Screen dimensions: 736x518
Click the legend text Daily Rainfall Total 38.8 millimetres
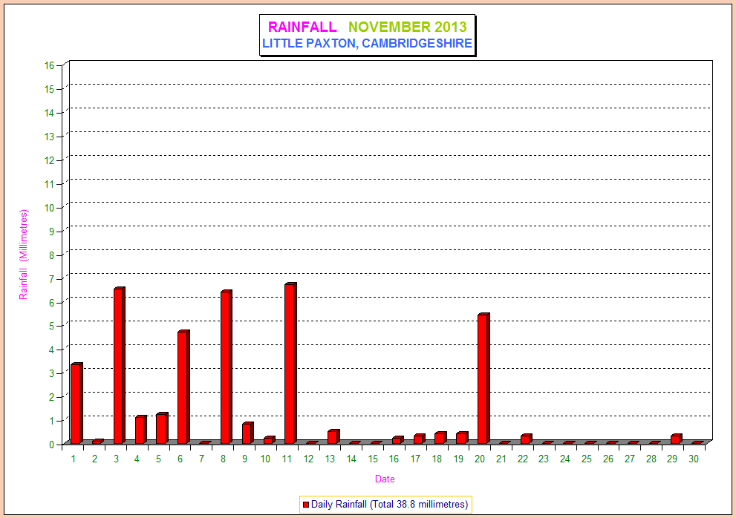point(390,505)
